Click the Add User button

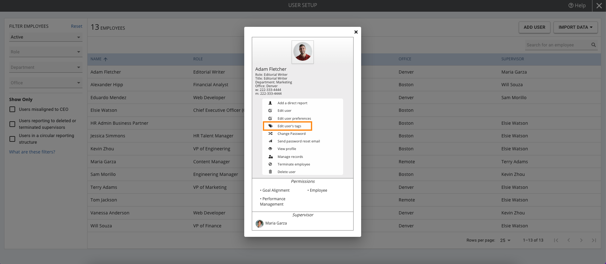tap(534, 27)
